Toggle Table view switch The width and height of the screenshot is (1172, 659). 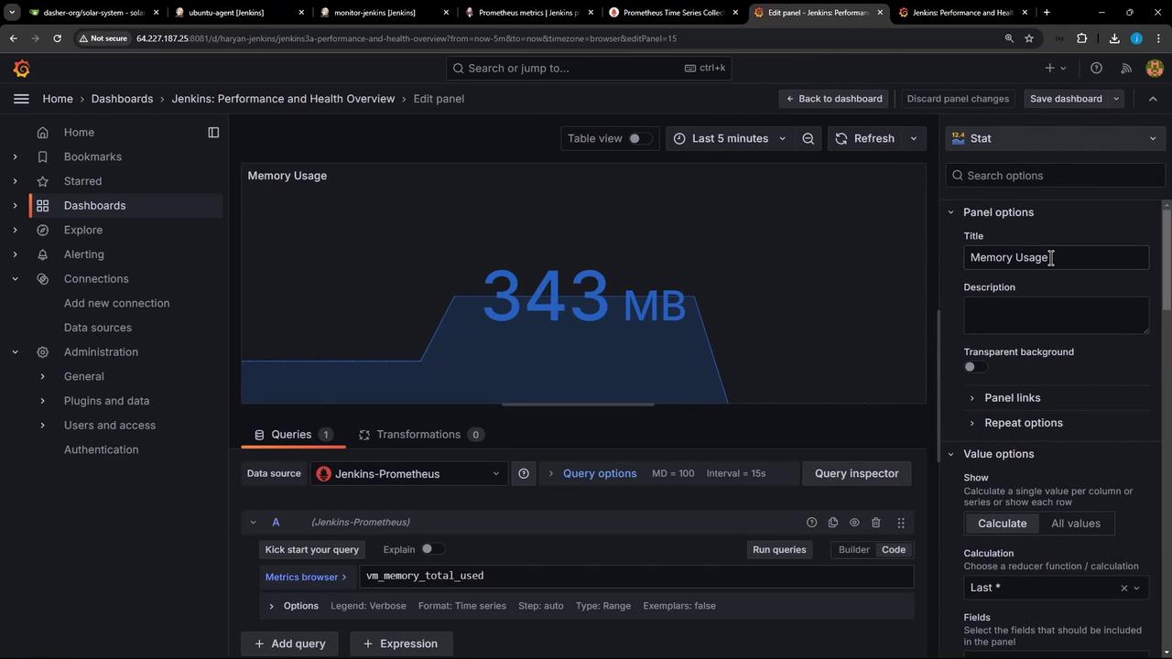tap(640, 138)
